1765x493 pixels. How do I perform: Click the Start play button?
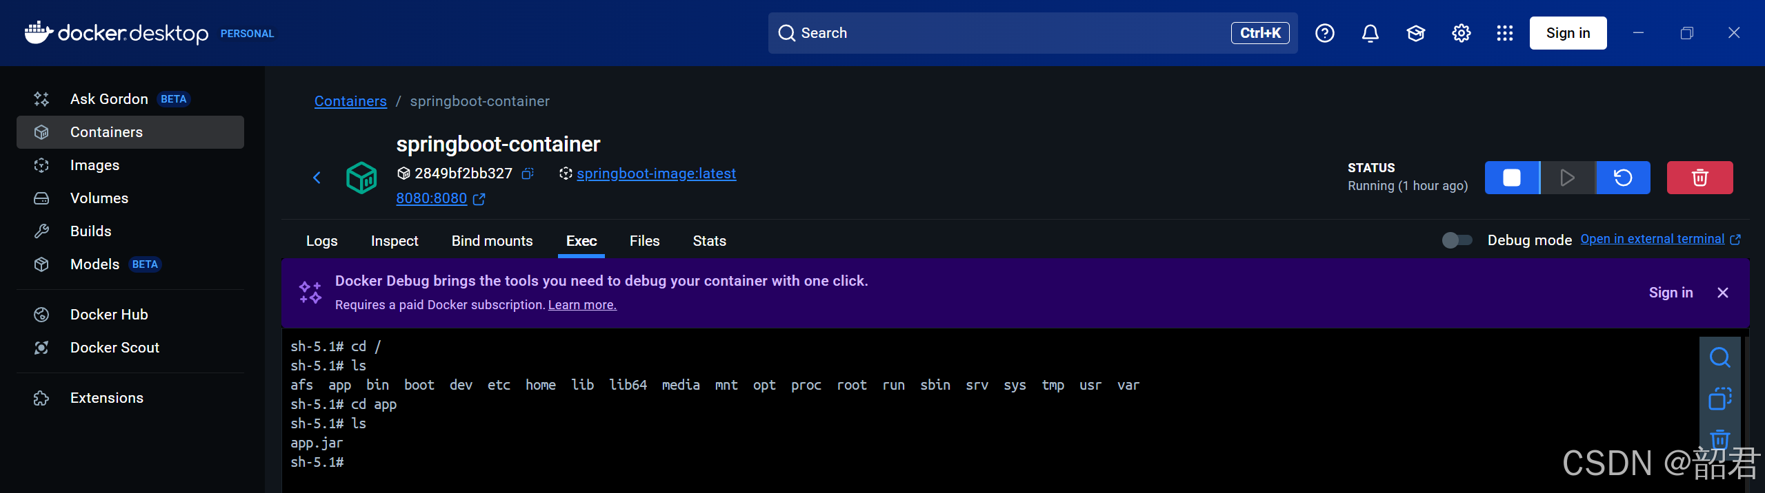(1567, 178)
